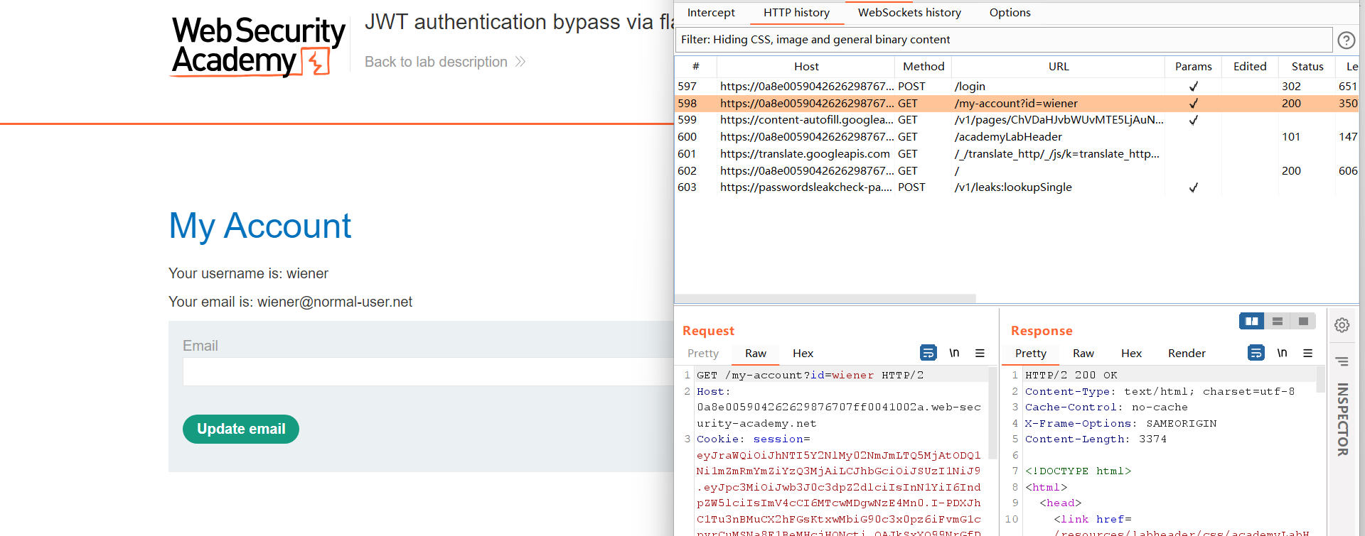
Task: Sort by the Status column header
Action: pyautogui.click(x=1307, y=66)
